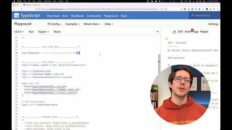Click the Share button

coord(57,32)
